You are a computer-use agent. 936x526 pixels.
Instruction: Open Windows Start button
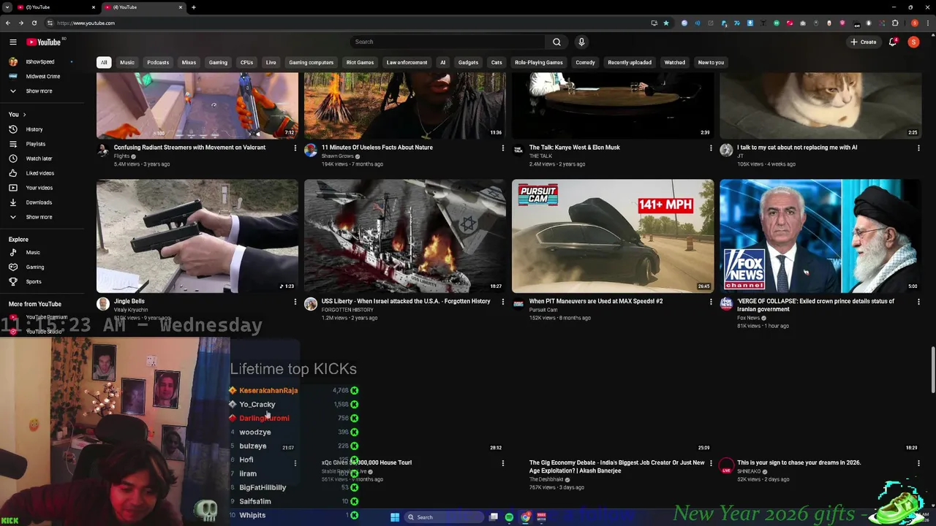[x=395, y=517]
